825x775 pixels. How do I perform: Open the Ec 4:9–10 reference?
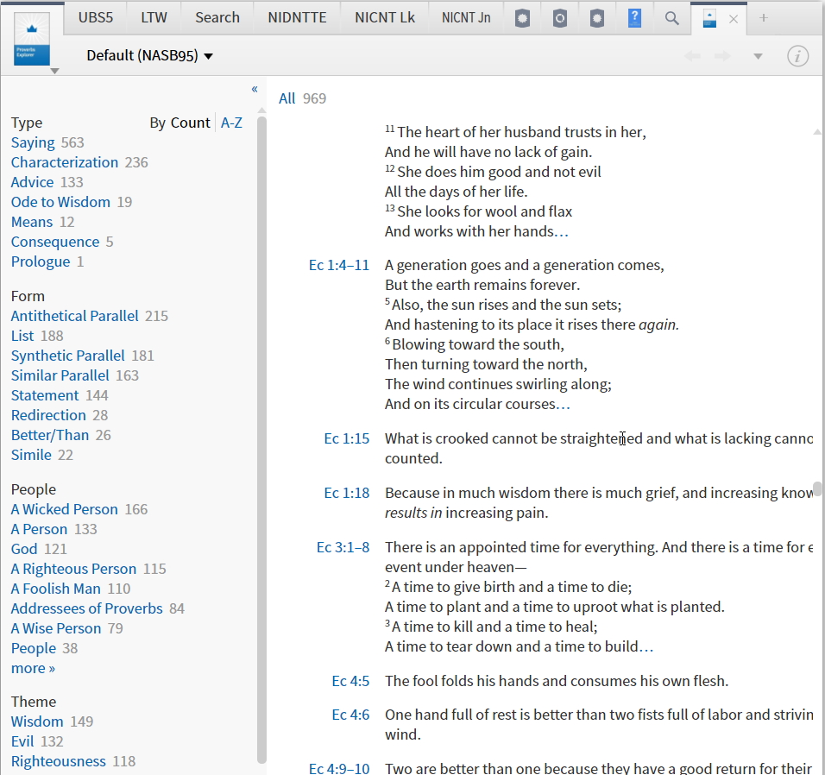[x=339, y=768]
